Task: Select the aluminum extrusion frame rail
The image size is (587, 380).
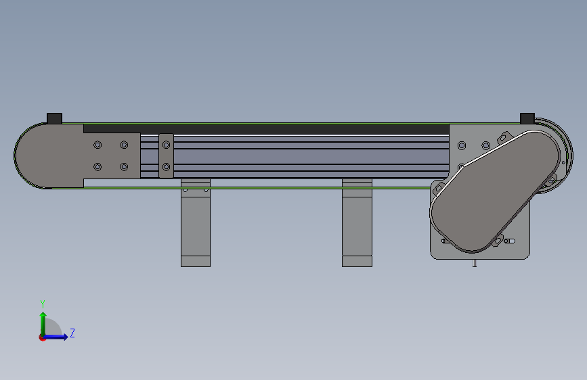Action: tap(311, 156)
